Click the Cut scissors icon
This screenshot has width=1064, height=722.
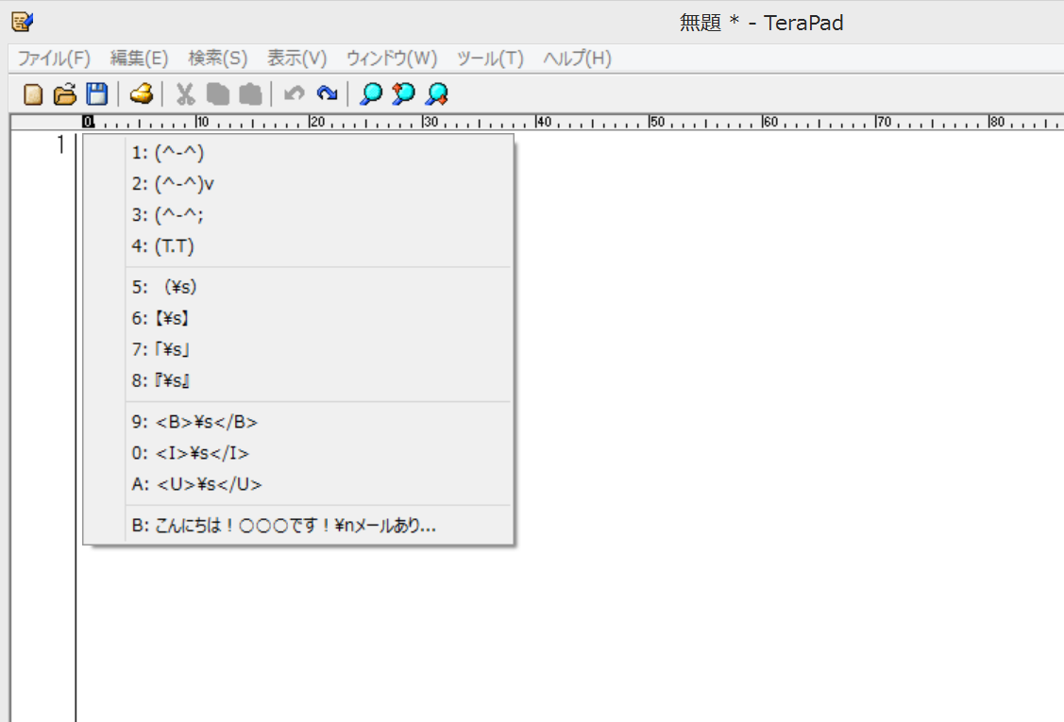(185, 93)
